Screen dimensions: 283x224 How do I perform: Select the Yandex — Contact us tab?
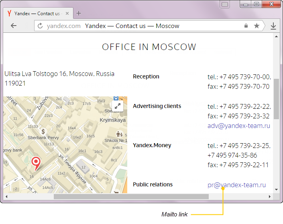(38, 13)
